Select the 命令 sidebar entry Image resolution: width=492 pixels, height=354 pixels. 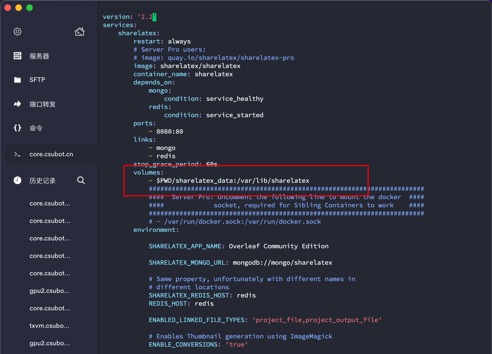point(36,128)
